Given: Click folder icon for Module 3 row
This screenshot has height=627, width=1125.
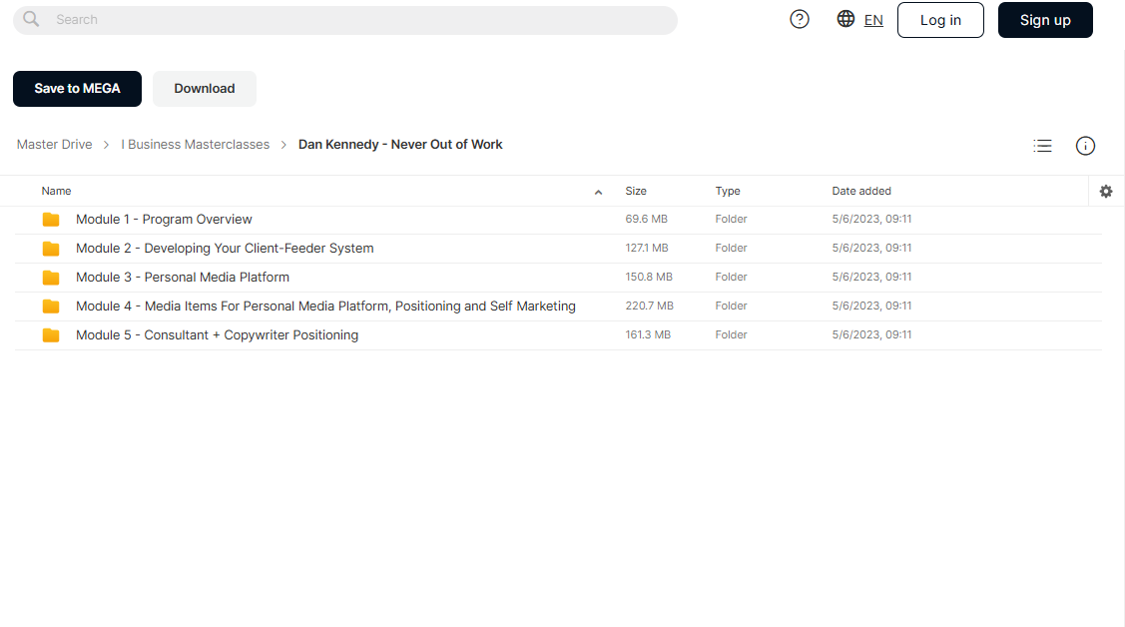Looking at the screenshot, I should tap(51, 278).
